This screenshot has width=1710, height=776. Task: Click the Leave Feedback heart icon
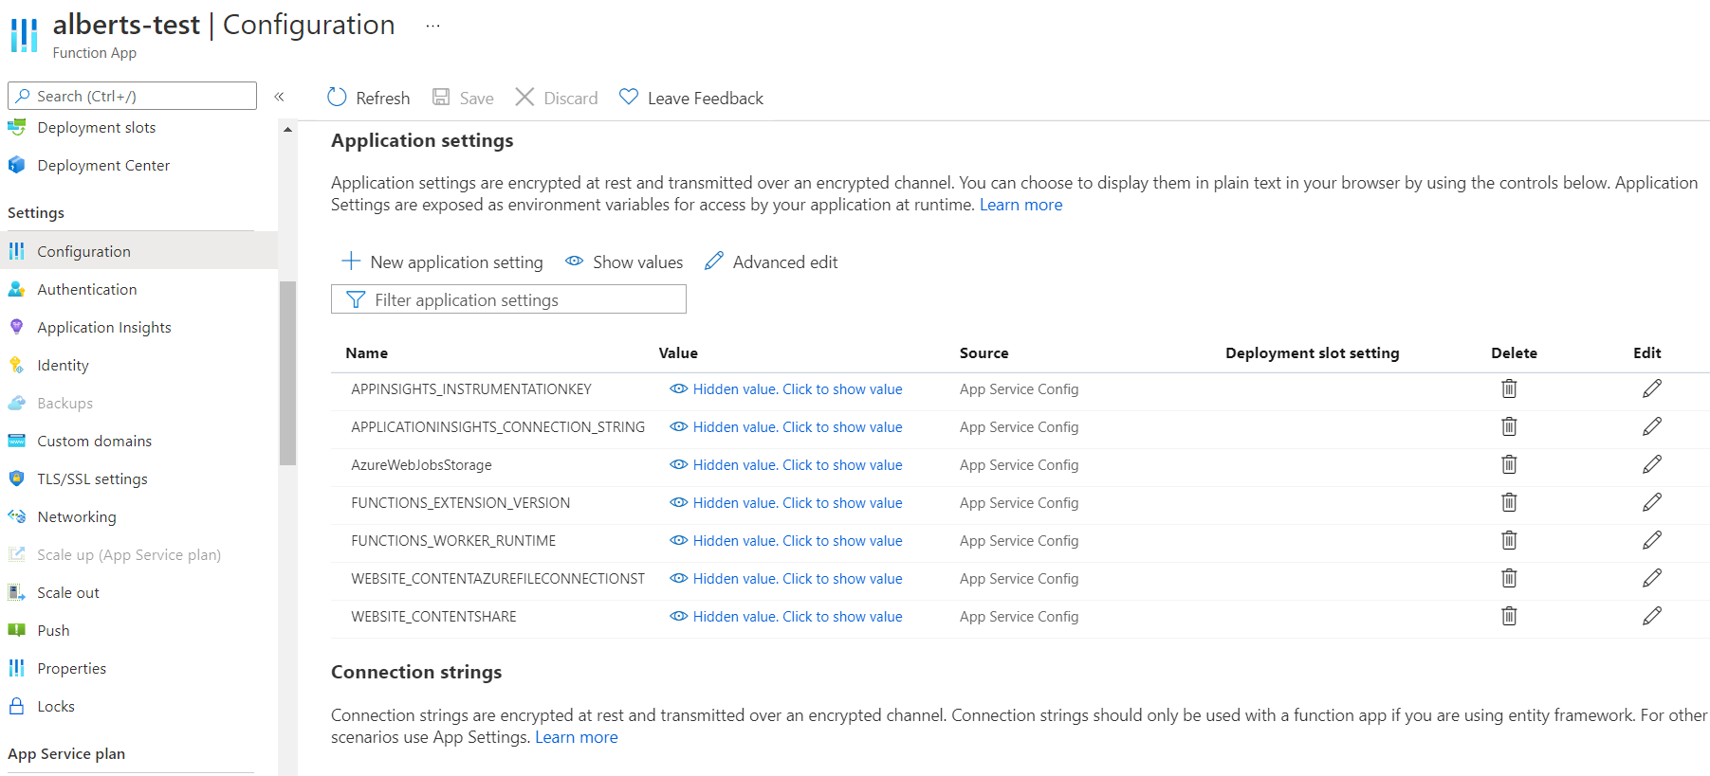coord(628,97)
